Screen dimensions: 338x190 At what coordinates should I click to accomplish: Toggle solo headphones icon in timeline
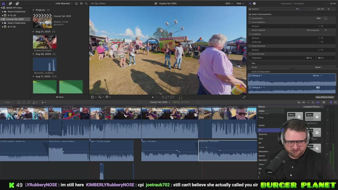[x=313, y=102]
